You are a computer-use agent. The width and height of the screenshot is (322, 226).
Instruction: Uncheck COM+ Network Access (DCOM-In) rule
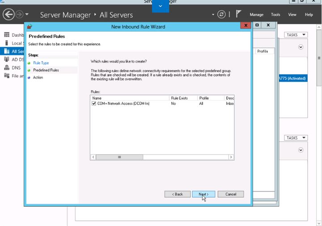(x=94, y=104)
